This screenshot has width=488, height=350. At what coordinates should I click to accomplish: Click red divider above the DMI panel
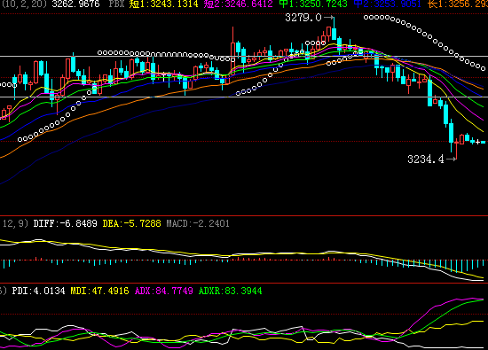(244, 283)
